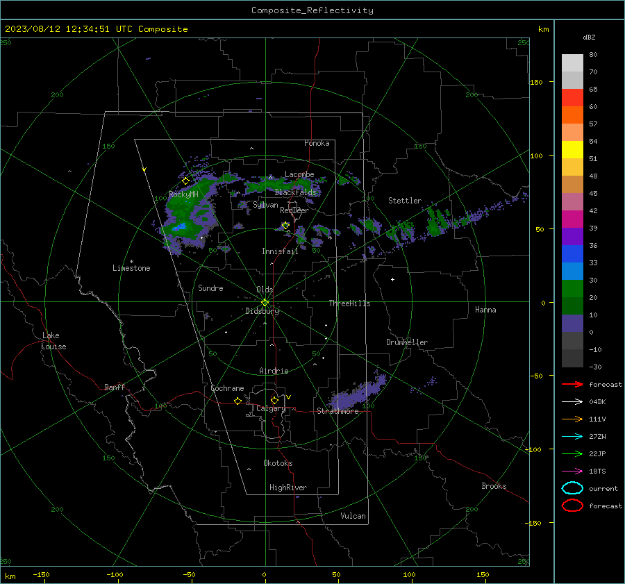Select the orange 111V arrow icon
625x584 pixels.
[572, 419]
